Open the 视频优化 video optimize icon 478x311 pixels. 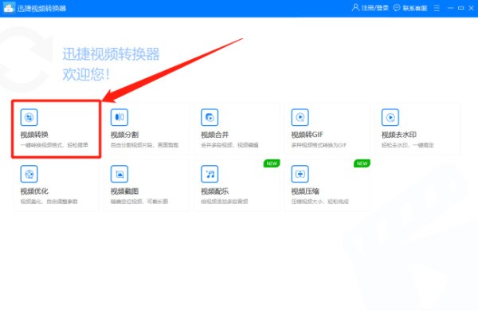click(x=29, y=174)
